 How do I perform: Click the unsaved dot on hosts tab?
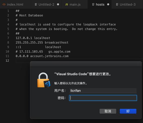pyautogui.click(x=108, y=4)
